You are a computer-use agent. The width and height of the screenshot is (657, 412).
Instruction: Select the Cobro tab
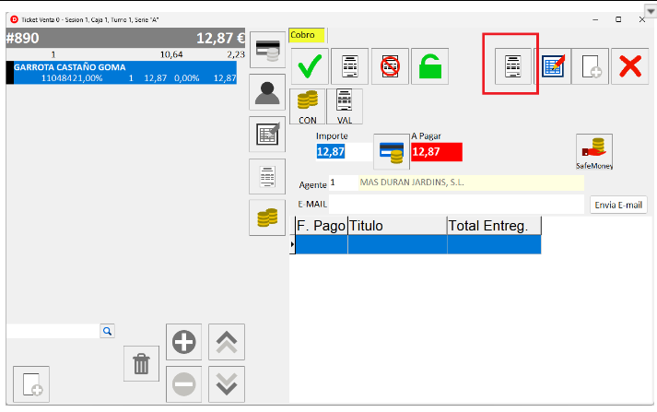click(307, 35)
